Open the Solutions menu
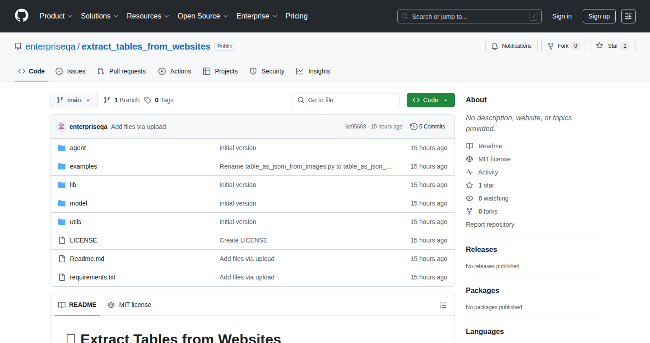Screen dimensions: 650x343 100,16
